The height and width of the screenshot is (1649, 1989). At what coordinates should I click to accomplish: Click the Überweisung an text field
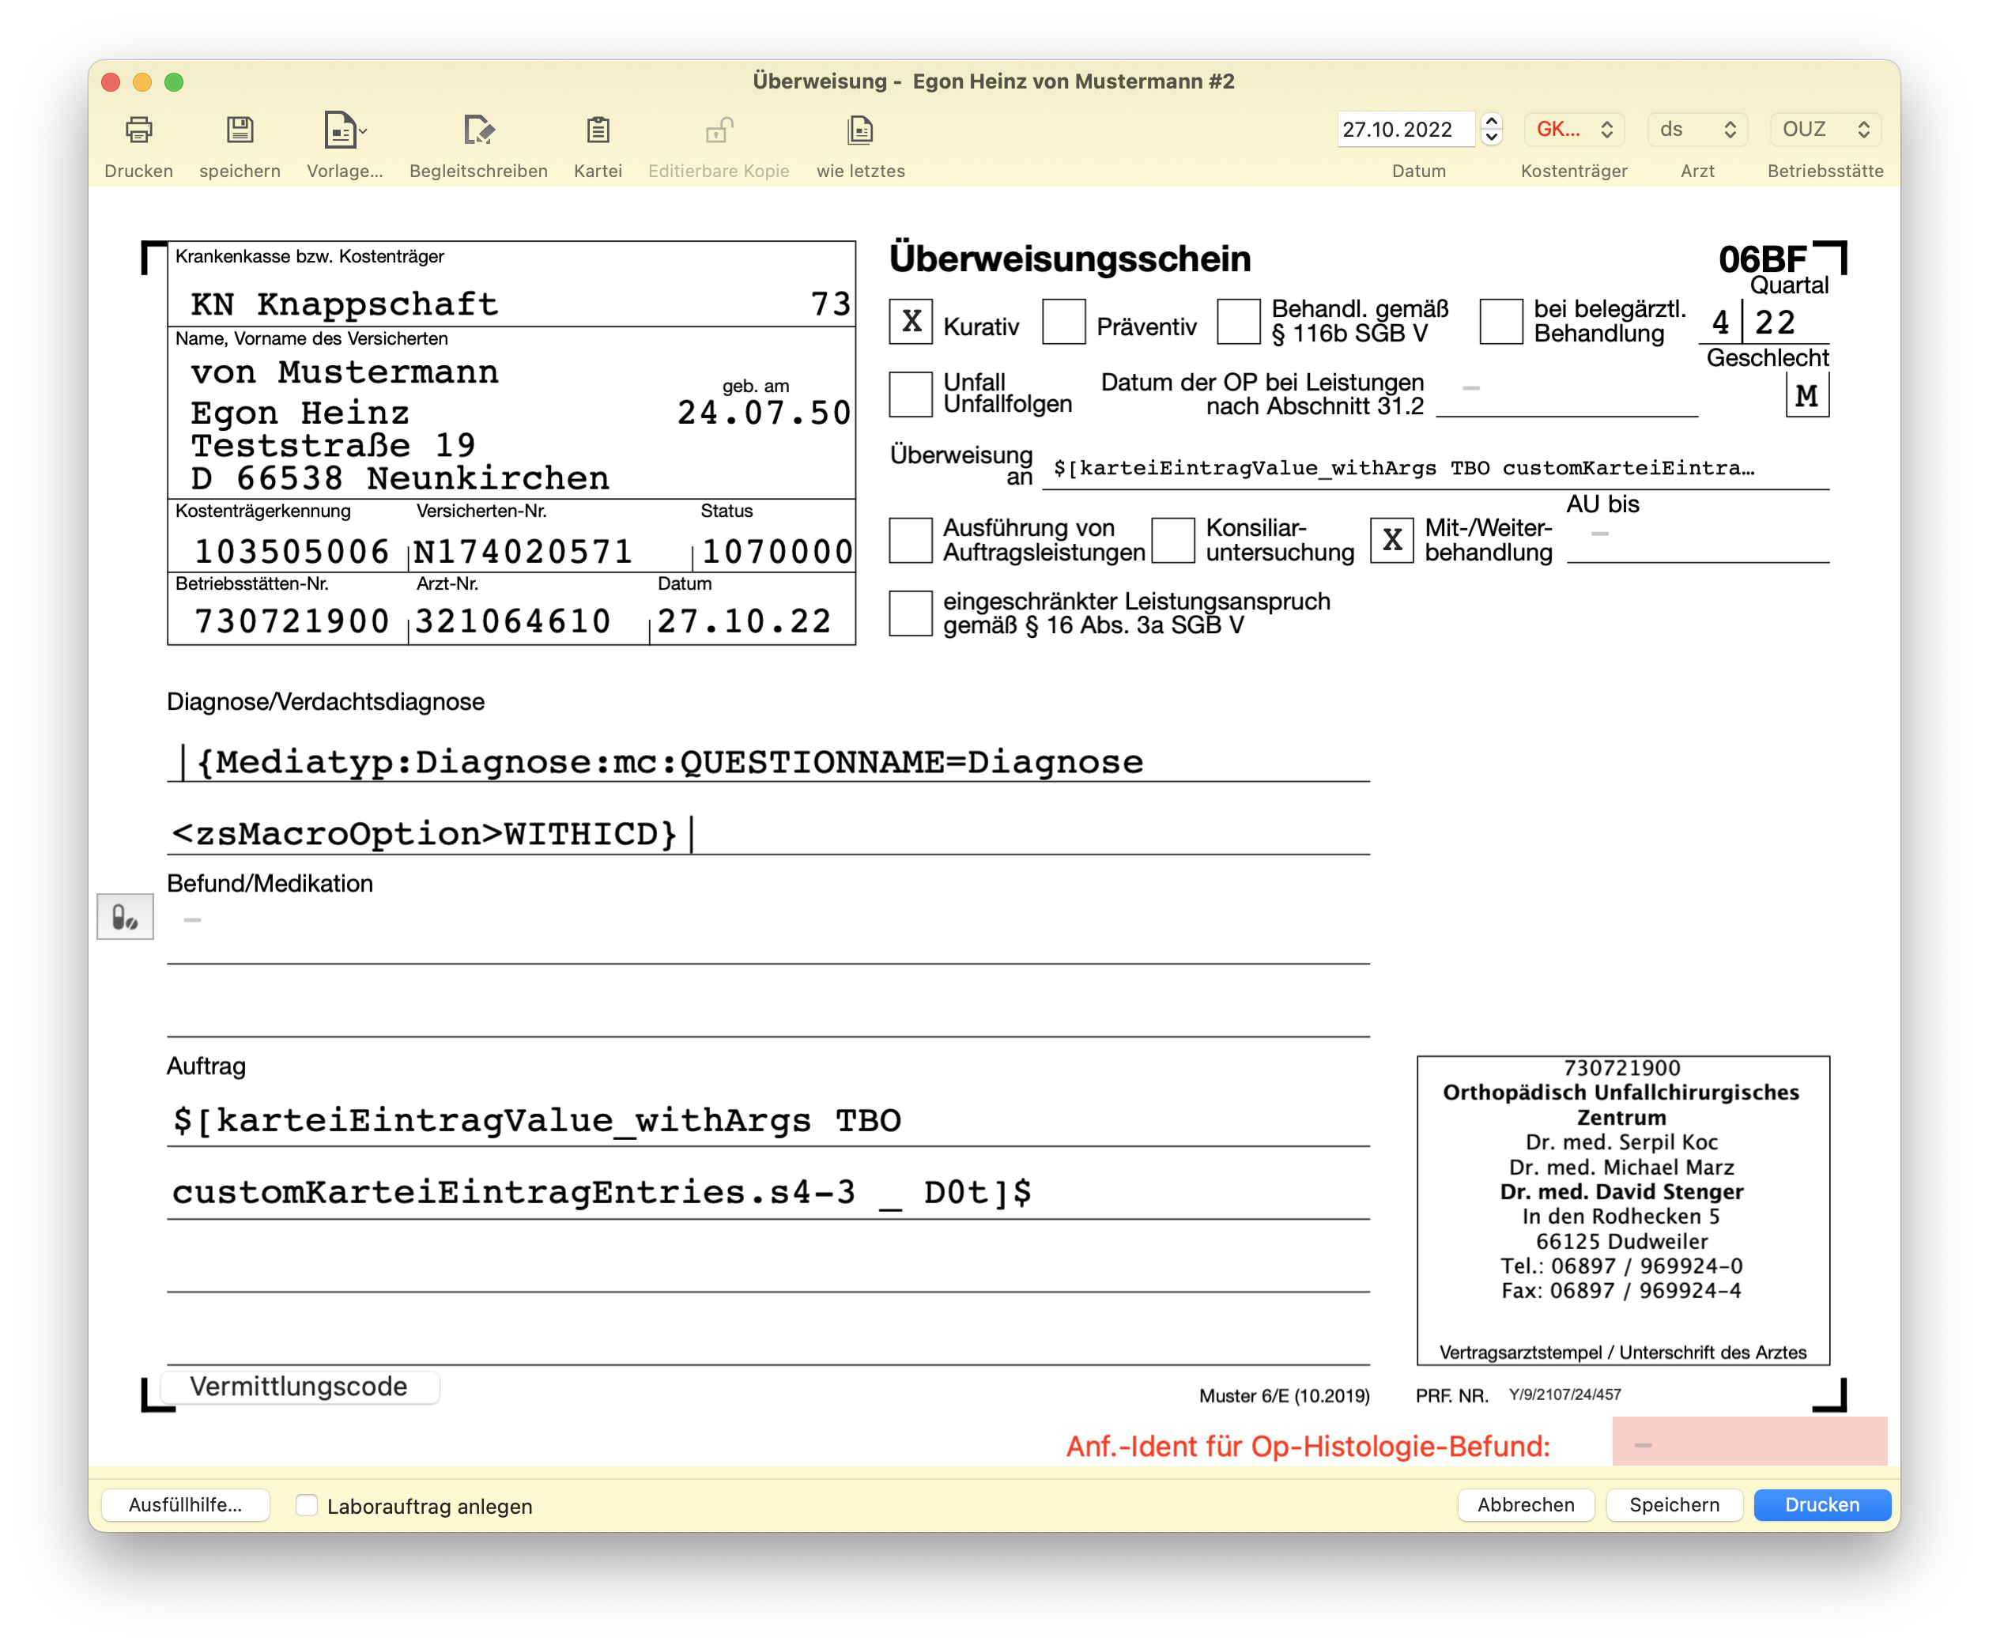tap(1435, 469)
